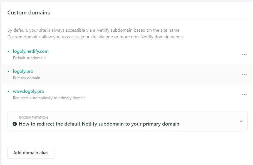Open the logoly.pro domain link
Image resolution: width=253 pixels, height=165 pixels.
(x=23, y=71)
